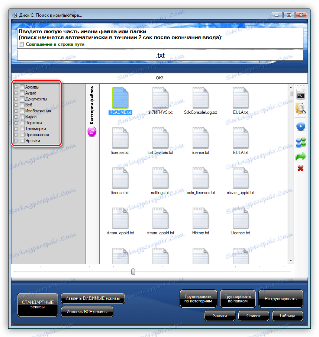Click 'Группировать по категориям' button
The height and width of the screenshot is (337, 319).
point(198,299)
